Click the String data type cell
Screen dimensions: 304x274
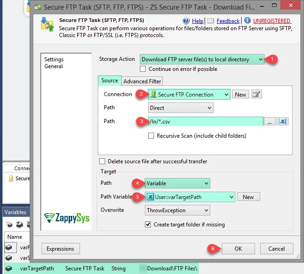(x=118, y=269)
